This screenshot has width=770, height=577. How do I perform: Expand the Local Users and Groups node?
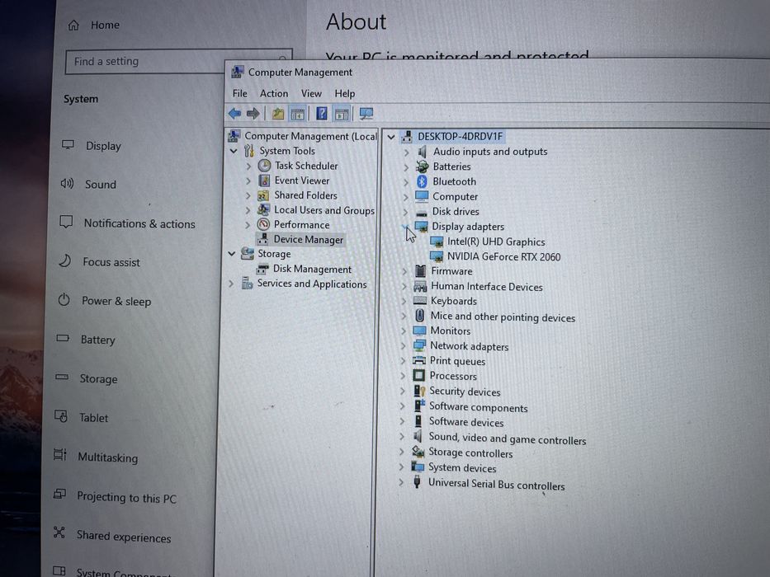pyautogui.click(x=248, y=210)
